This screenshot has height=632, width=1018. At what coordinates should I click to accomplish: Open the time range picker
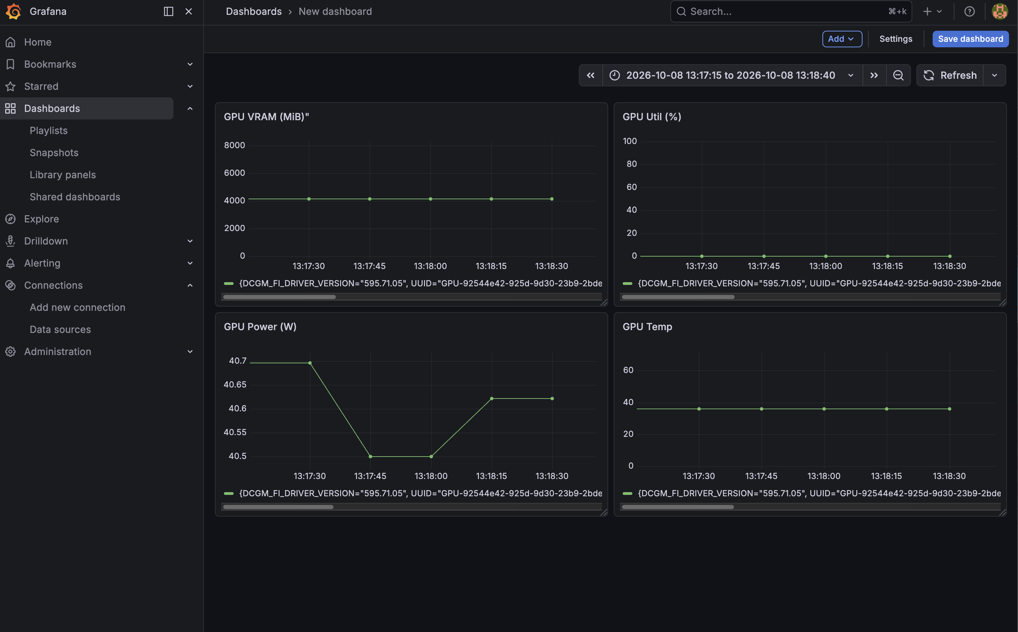coord(732,75)
